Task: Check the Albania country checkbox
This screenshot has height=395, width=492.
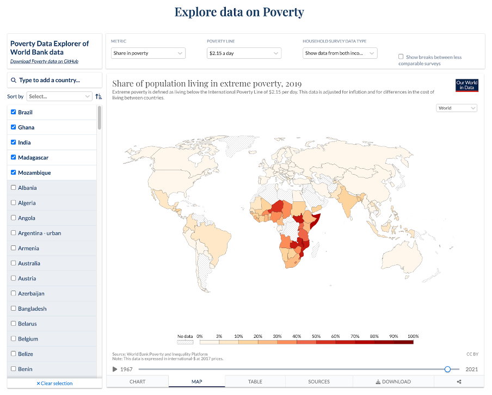Action: [x=14, y=188]
